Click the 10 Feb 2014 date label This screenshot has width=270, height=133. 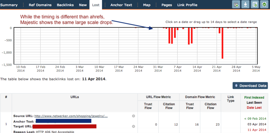pyautogui.click(x=21, y=68)
